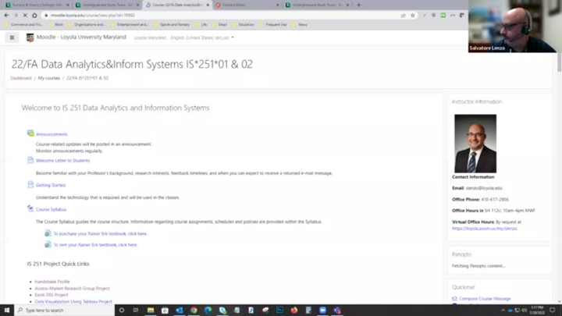Open the Moodle hamburger side menu
The height and width of the screenshot is (316, 562).
(x=12, y=37)
